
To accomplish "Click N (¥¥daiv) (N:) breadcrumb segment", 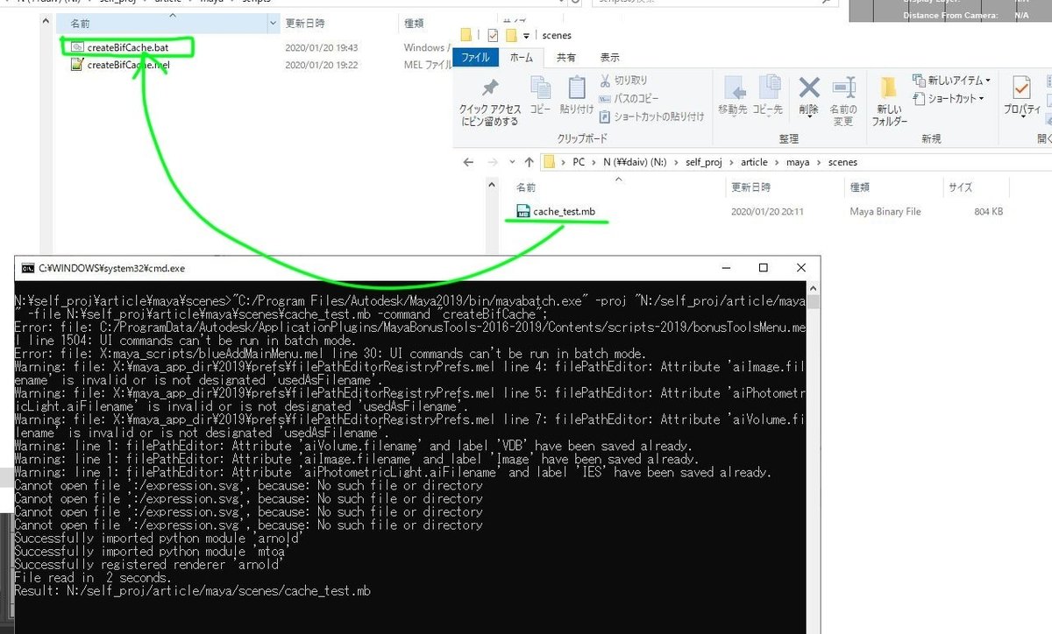I will [634, 162].
